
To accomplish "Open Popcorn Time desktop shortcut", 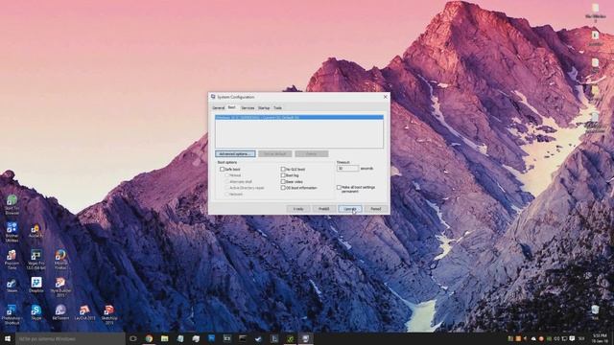I will click(x=12, y=259).
